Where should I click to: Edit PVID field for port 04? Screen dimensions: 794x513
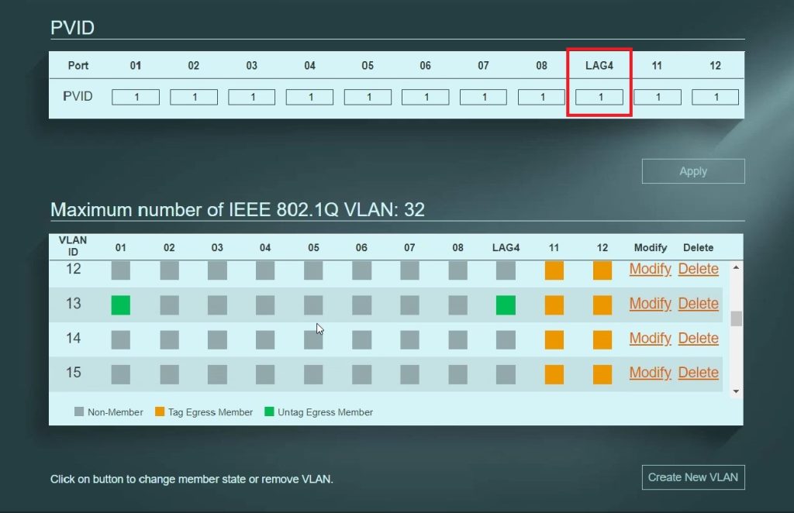[x=309, y=97]
